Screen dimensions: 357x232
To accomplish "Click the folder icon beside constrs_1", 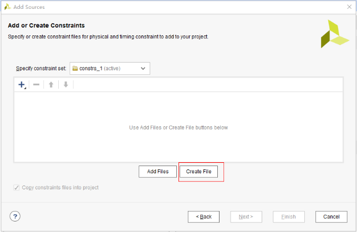I will pos(75,69).
